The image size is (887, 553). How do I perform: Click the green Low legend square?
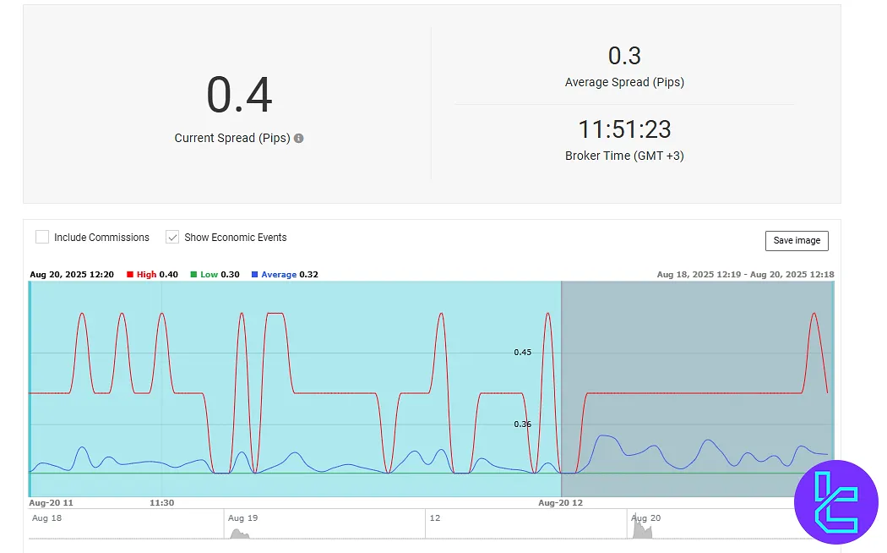[x=193, y=275]
